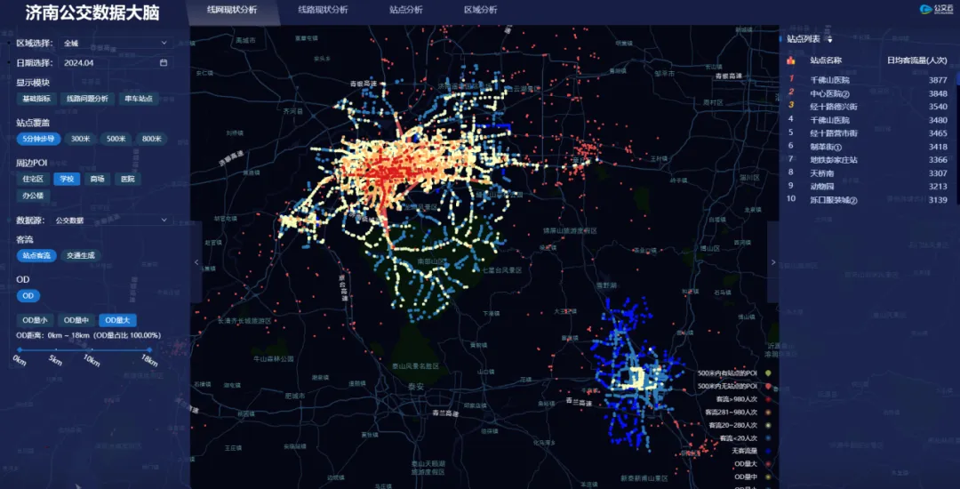The width and height of the screenshot is (960, 489).
Task: Select the OD量大 option
Action: click(118, 320)
